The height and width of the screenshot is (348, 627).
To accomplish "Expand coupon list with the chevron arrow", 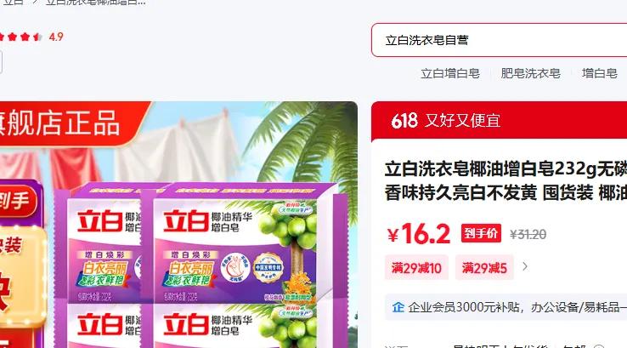I will [525, 266].
